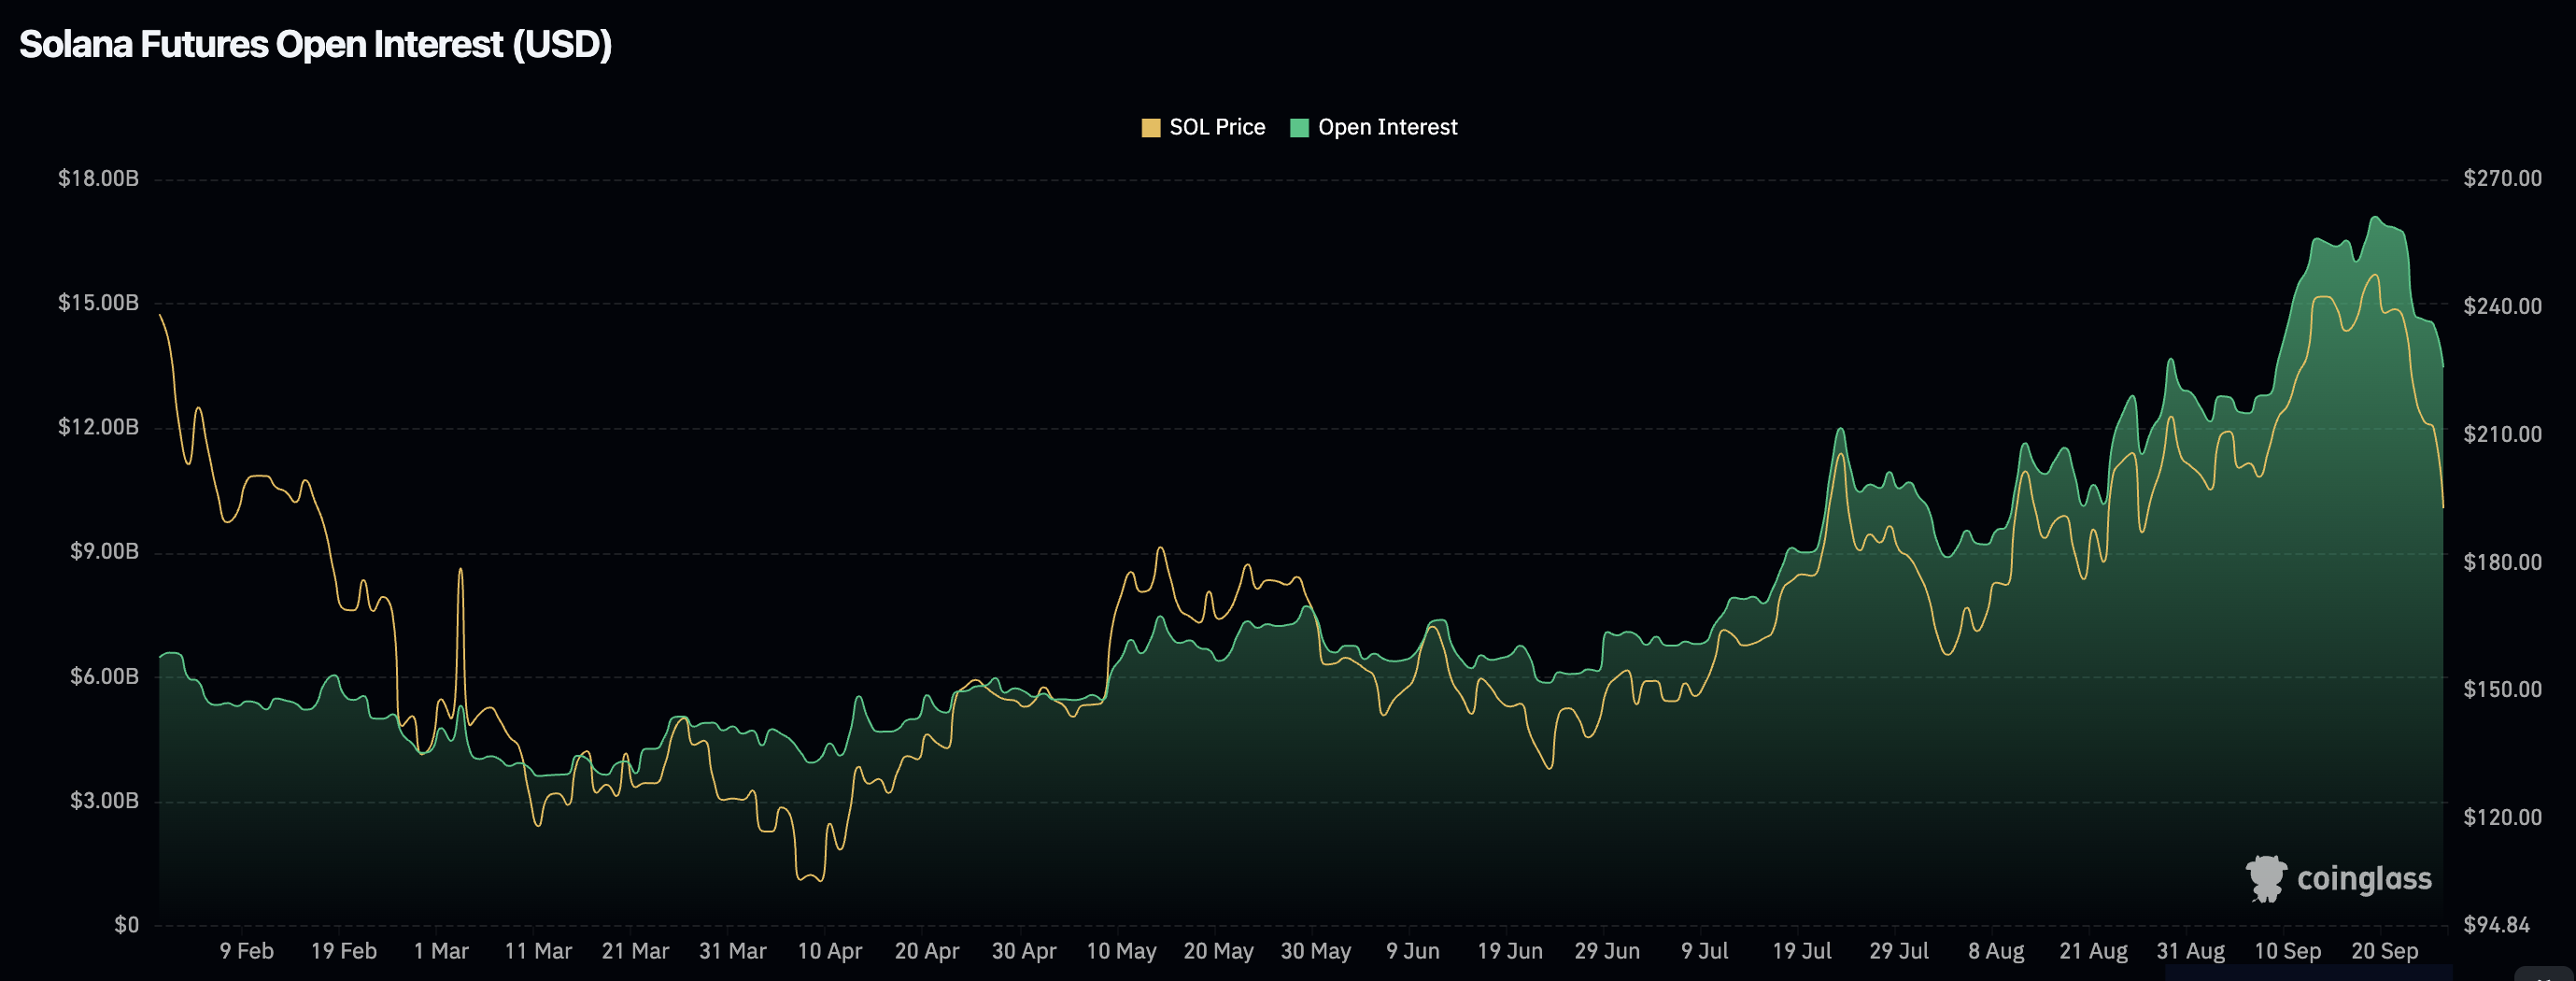Select the green Open Interest legend swatch
Viewport: 2576px width, 981px height.
[1299, 127]
